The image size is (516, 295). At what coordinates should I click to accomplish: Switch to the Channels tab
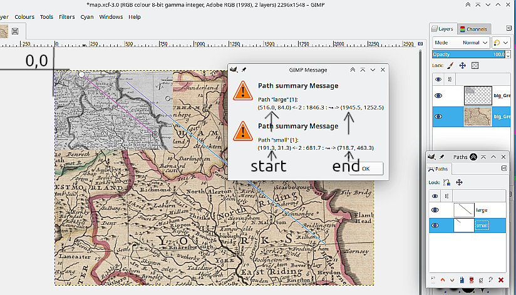pos(473,29)
